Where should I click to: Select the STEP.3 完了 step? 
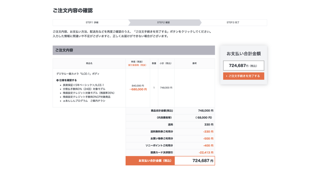point(233,23)
